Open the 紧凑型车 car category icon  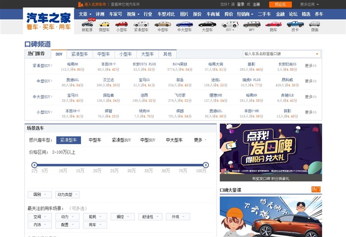pyautogui.click(x=141, y=24)
